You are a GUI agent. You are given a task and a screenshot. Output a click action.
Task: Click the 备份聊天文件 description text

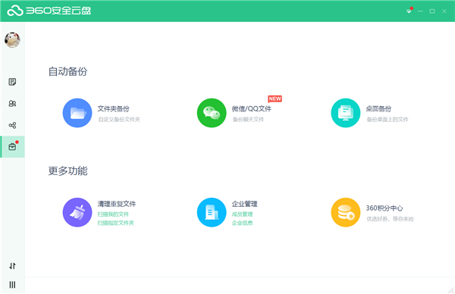pos(249,120)
